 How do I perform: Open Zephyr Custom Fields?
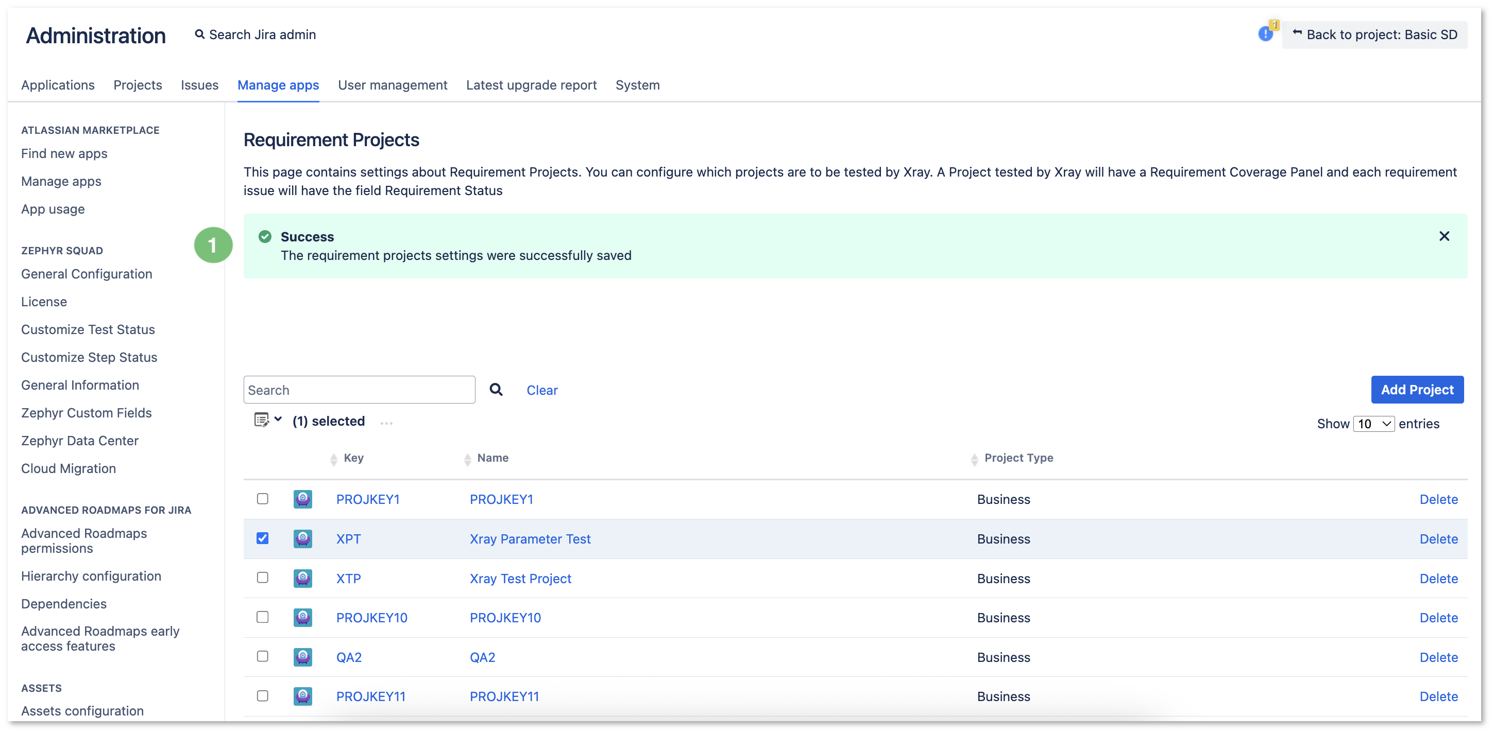click(x=86, y=412)
